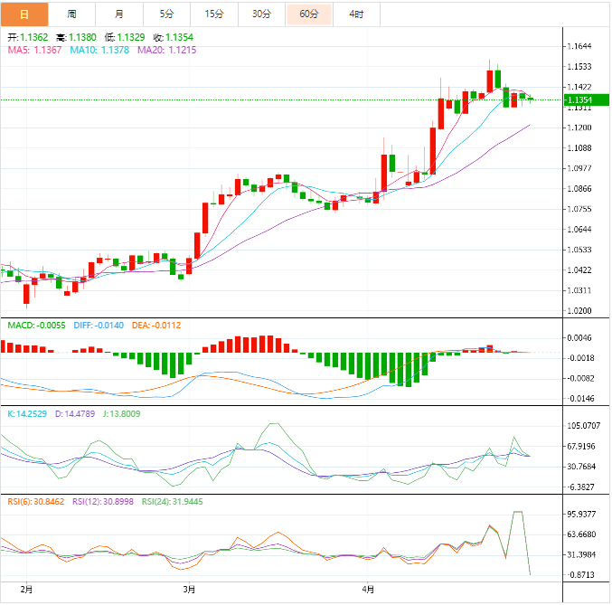
Task: Click the 3月 marker on time axis
Action: [189, 588]
